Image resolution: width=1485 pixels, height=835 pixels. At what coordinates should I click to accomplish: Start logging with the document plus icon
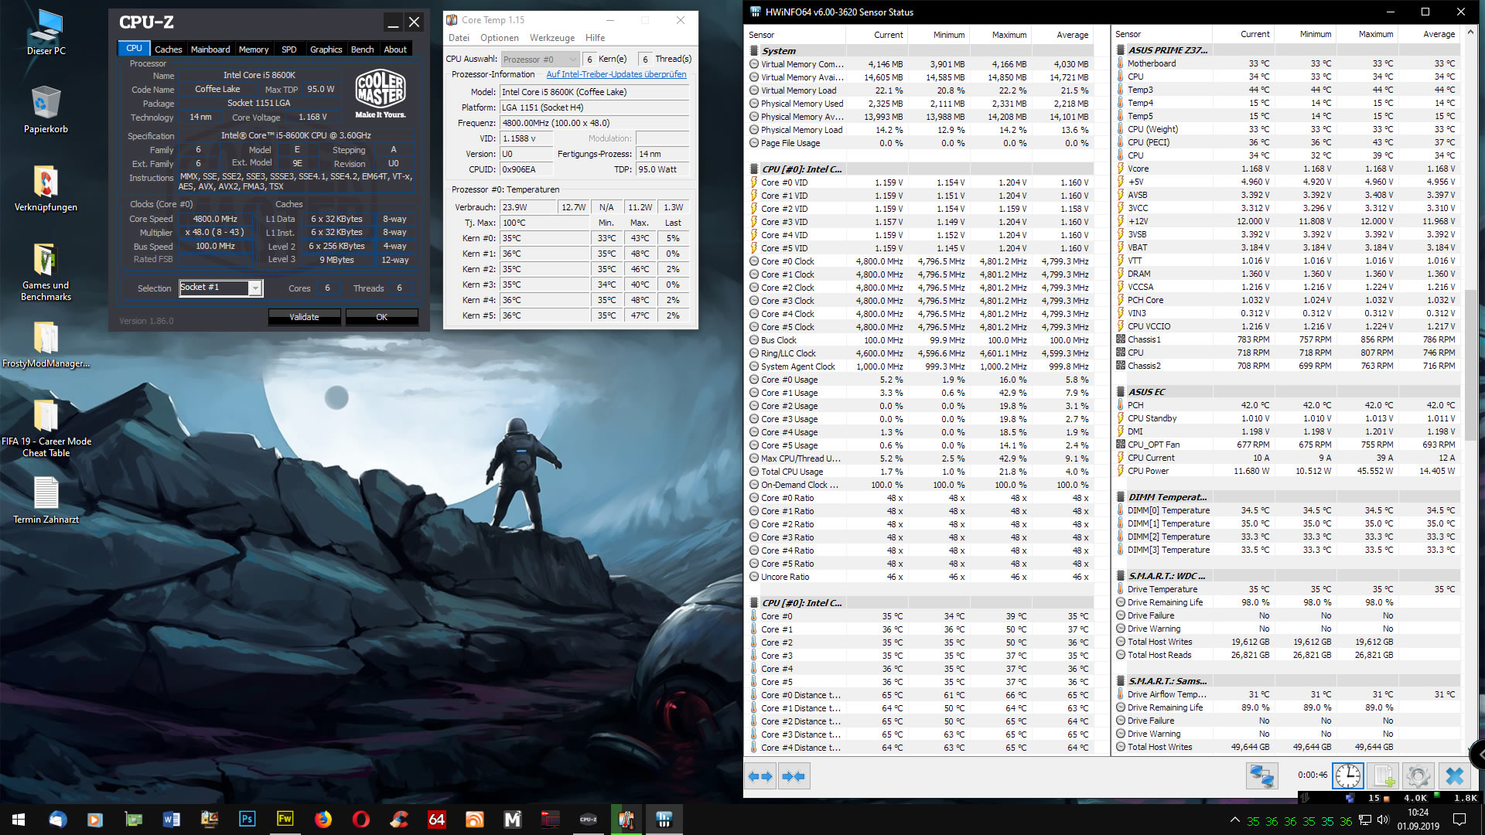click(1383, 775)
